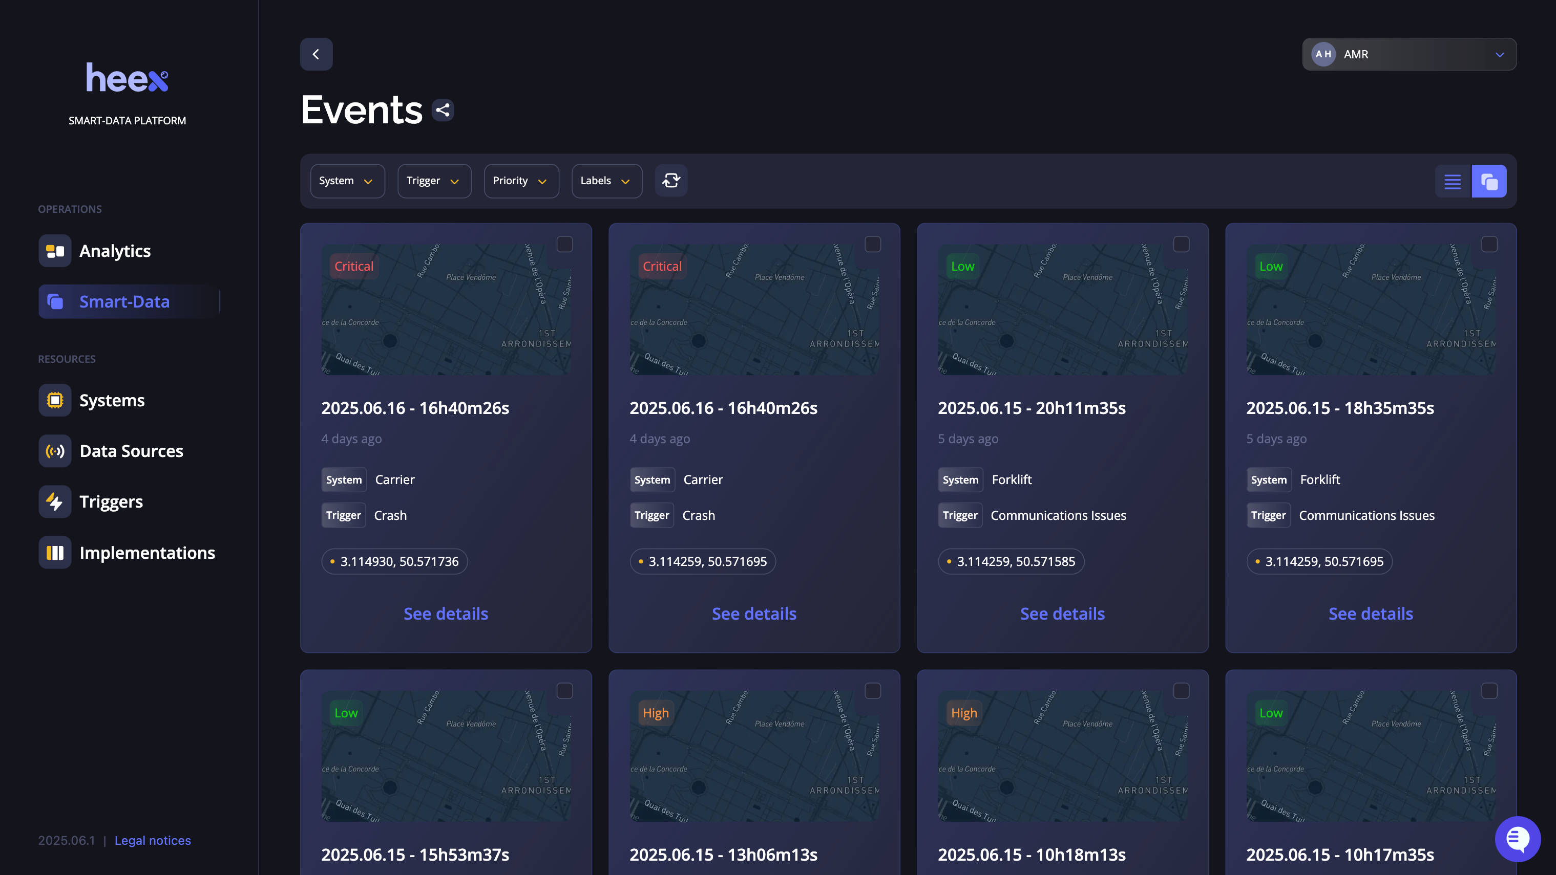Go to Analytics in sidebar
1556x875 pixels.
click(115, 251)
